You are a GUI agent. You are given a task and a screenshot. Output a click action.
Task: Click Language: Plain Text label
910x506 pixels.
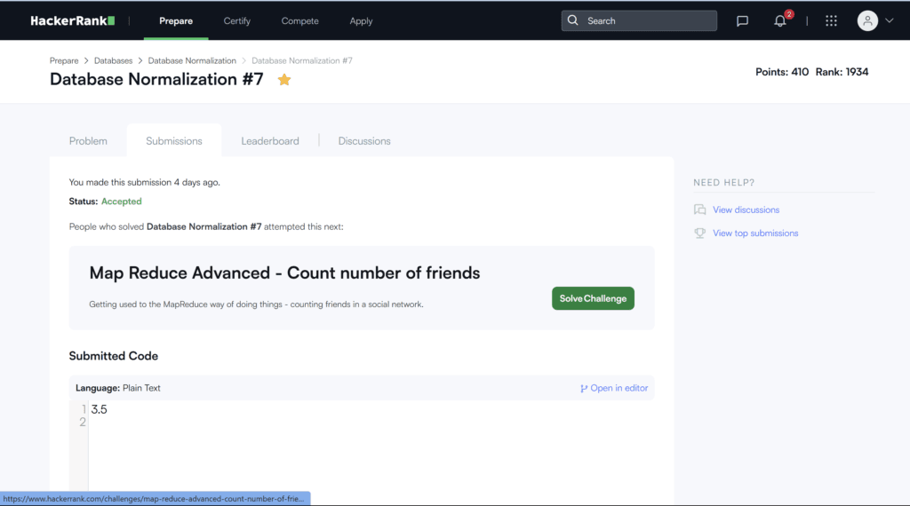[118, 388]
